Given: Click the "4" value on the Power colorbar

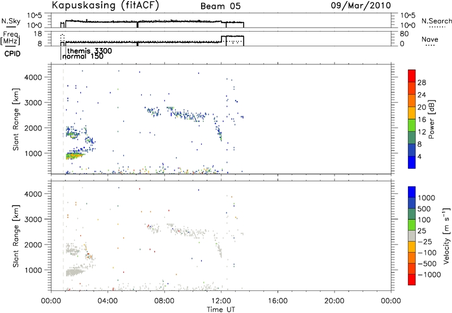Looking at the screenshot, I should [419, 156].
